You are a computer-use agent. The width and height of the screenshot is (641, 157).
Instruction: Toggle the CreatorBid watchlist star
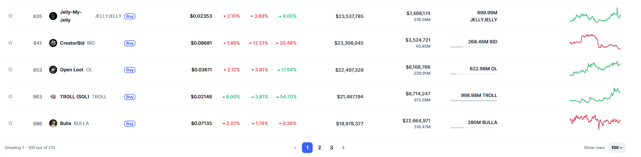(10, 43)
